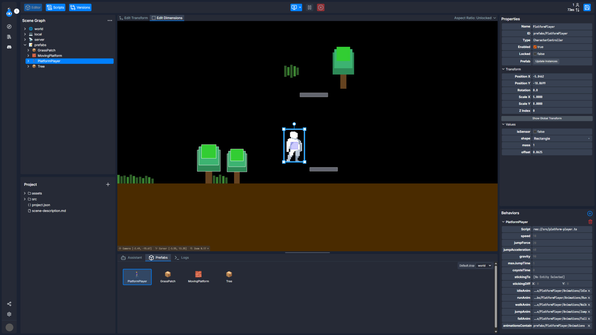This screenshot has height=335, width=596.
Task: Open the Logs tab in bottom panel
Action: 182,257
